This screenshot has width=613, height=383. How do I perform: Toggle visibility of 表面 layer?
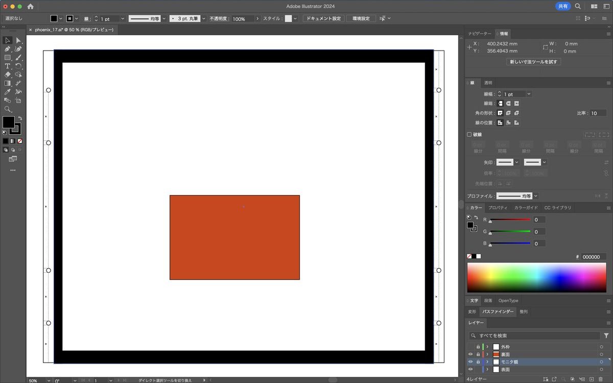click(470, 369)
